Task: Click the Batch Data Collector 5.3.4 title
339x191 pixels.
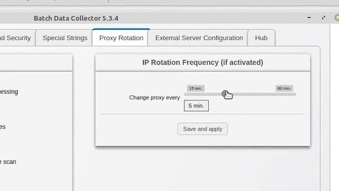Action: (x=76, y=18)
